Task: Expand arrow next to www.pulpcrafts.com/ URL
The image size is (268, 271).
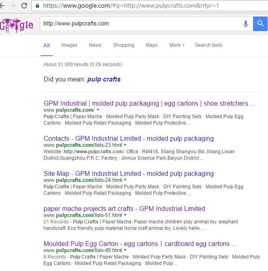Action: pos(98,110)
